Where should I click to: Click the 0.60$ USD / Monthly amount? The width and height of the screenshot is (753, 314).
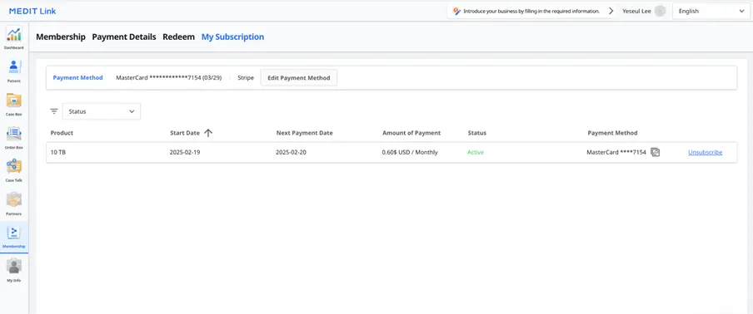pos(410,152)
